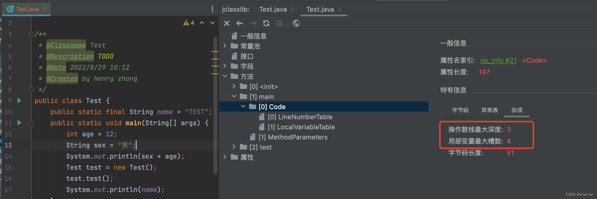Click the "TEST" string literal on line 10
The image size is (597, 199).
(197, 112)
